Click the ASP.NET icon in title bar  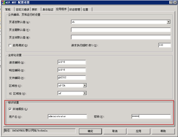coord(3,2)
